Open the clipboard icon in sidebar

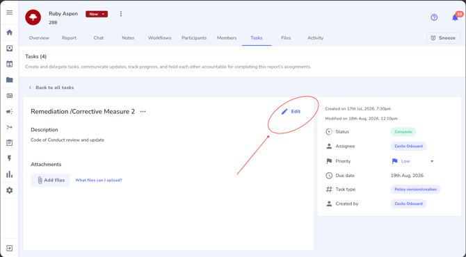pos(10,143)
